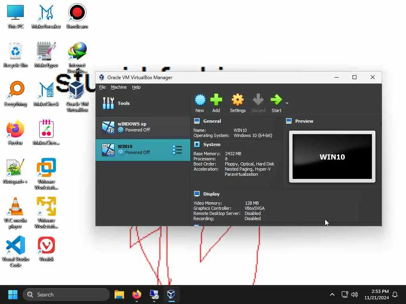Select Oracle VM VirtualBox desktop shortcut

tap(77, 97)
